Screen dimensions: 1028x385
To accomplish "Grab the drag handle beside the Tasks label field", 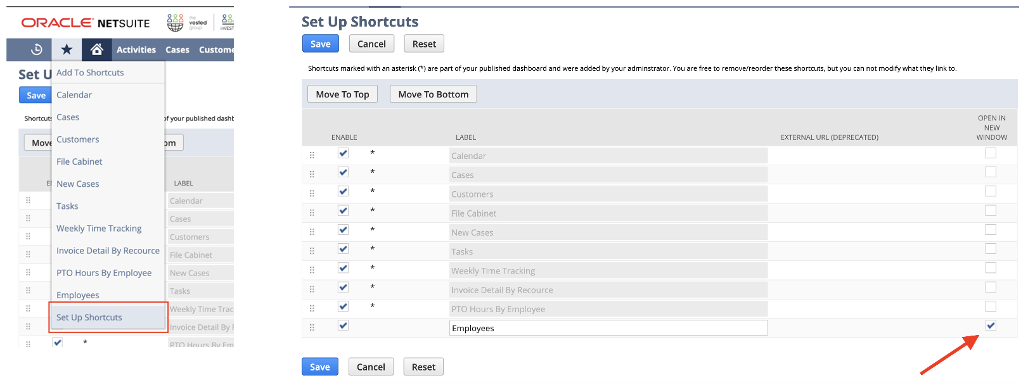I will coord(312,251).
